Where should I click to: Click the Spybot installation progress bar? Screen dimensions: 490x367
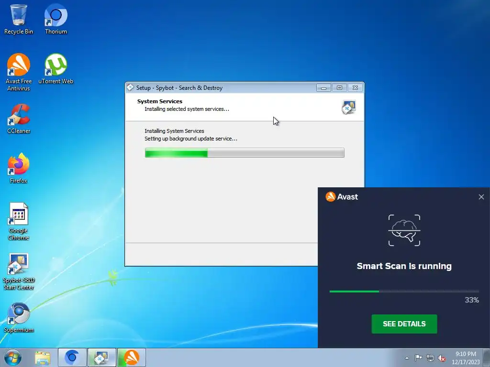245,153
